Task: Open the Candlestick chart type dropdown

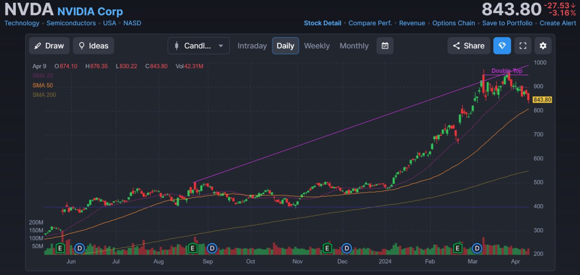Action: (198, 46)
